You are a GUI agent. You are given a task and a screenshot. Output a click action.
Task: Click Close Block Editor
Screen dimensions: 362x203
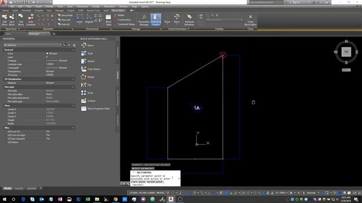point(251,20)
